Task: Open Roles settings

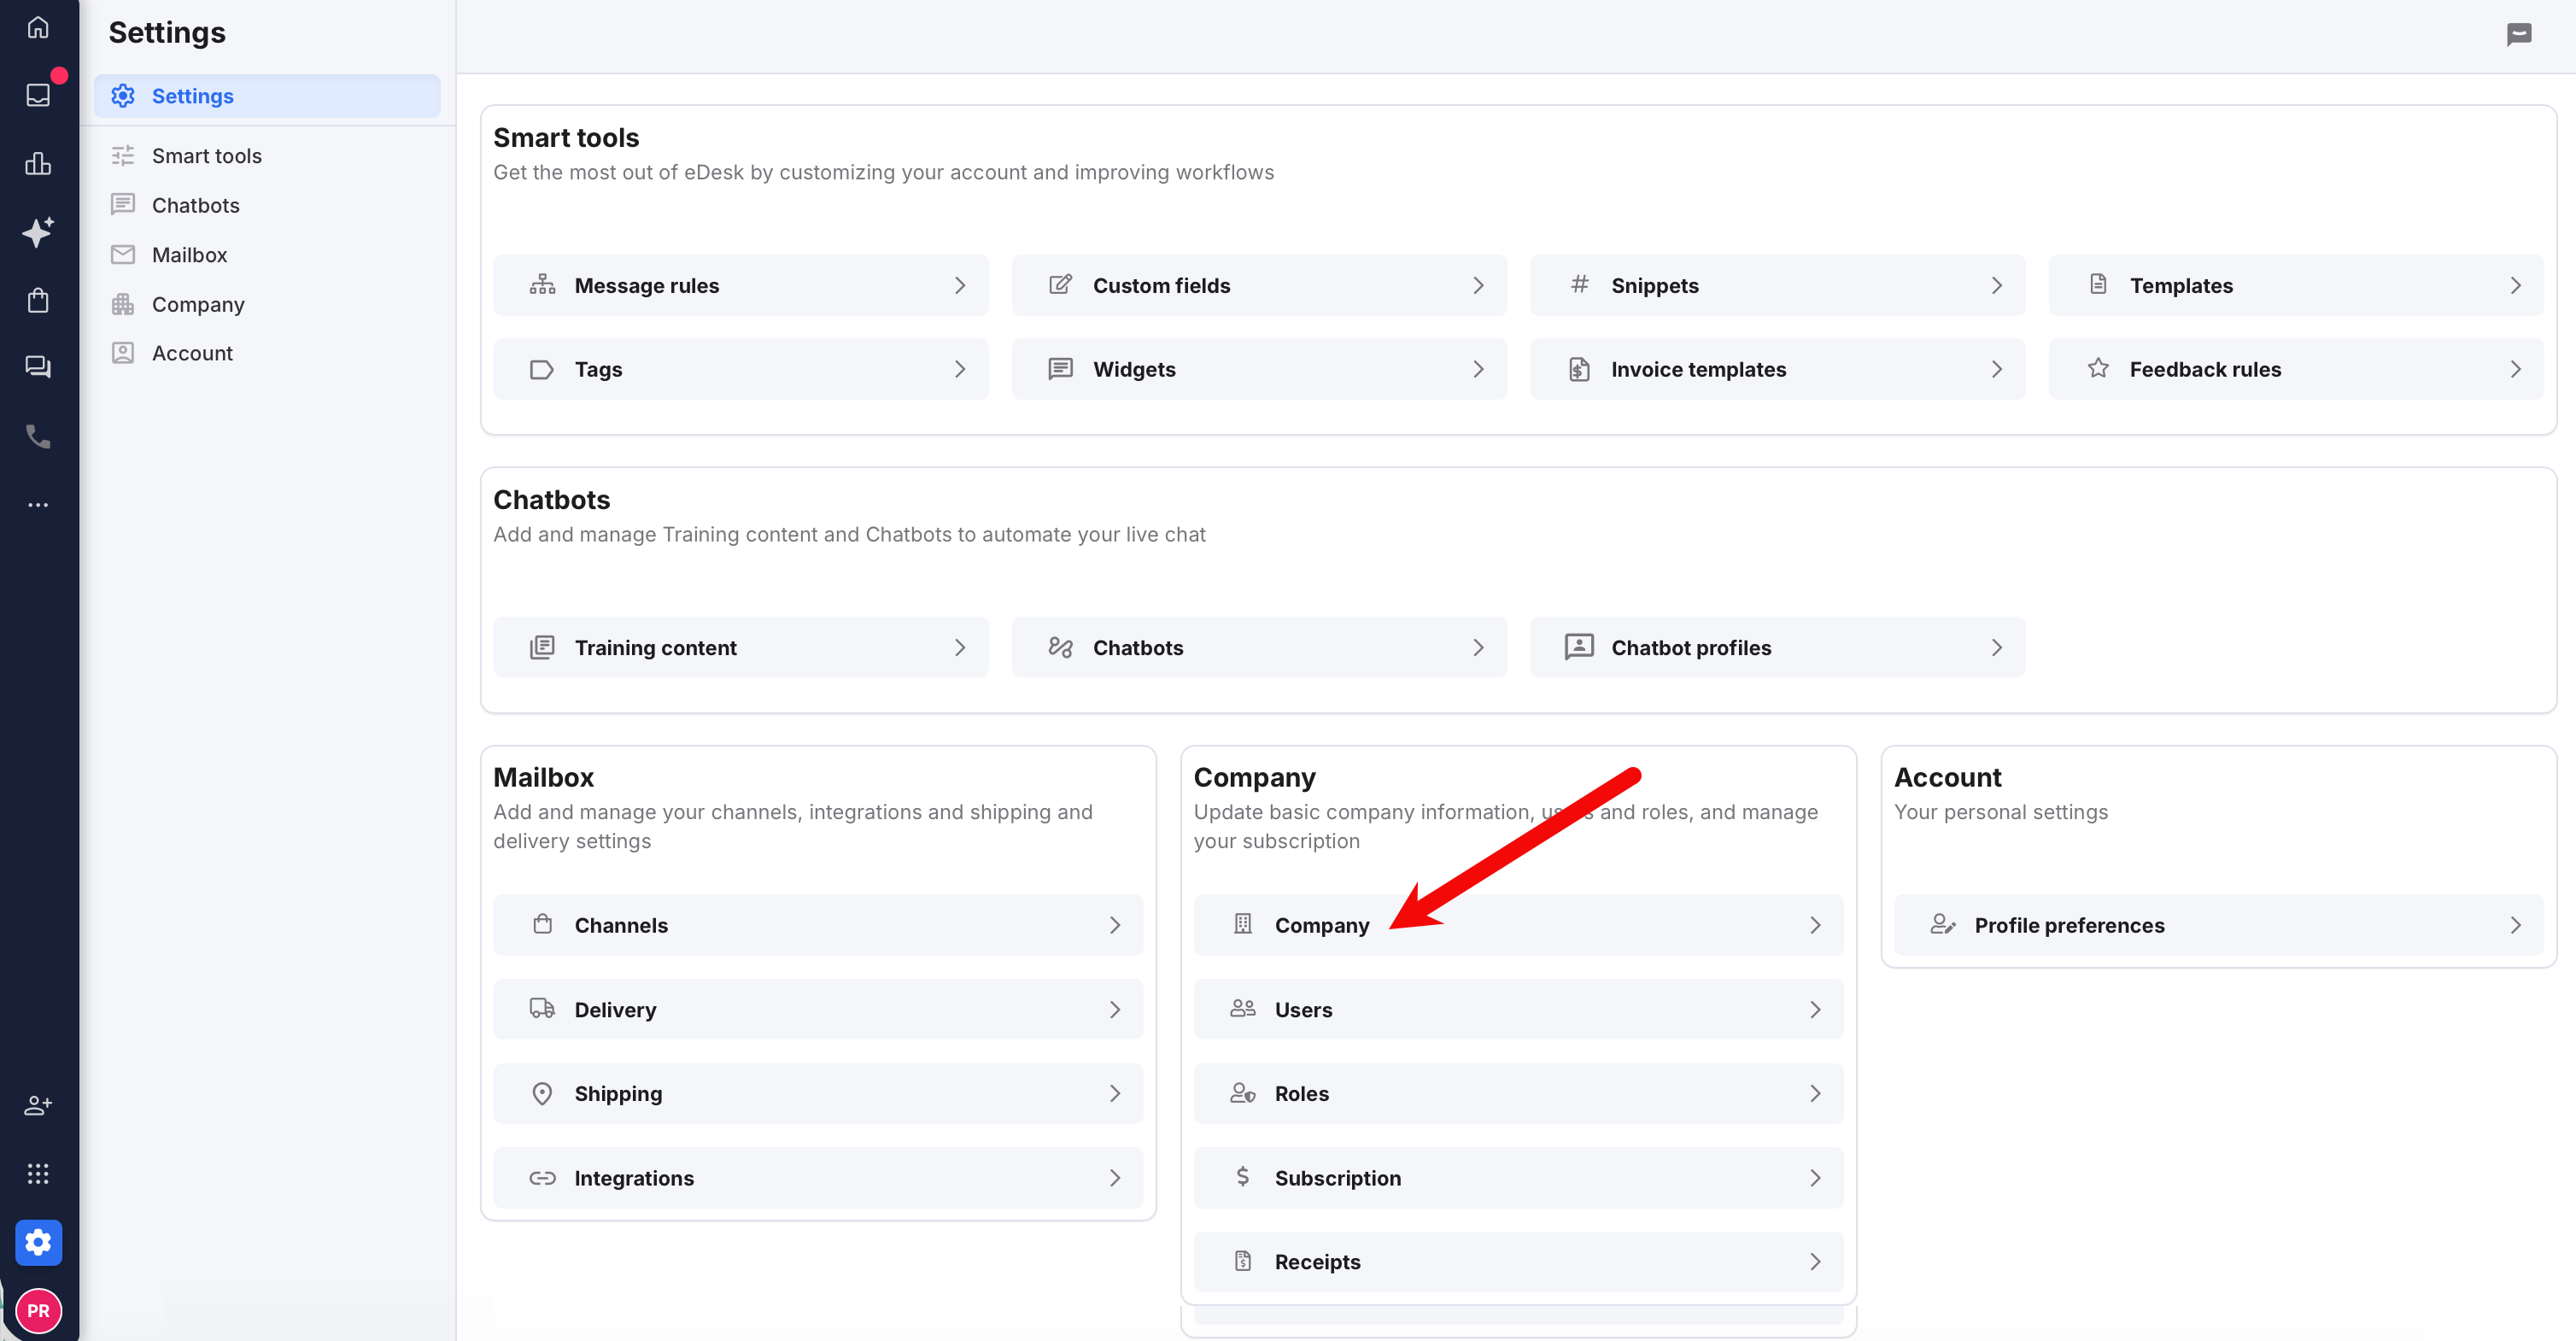Action: click(1518, 1094)
